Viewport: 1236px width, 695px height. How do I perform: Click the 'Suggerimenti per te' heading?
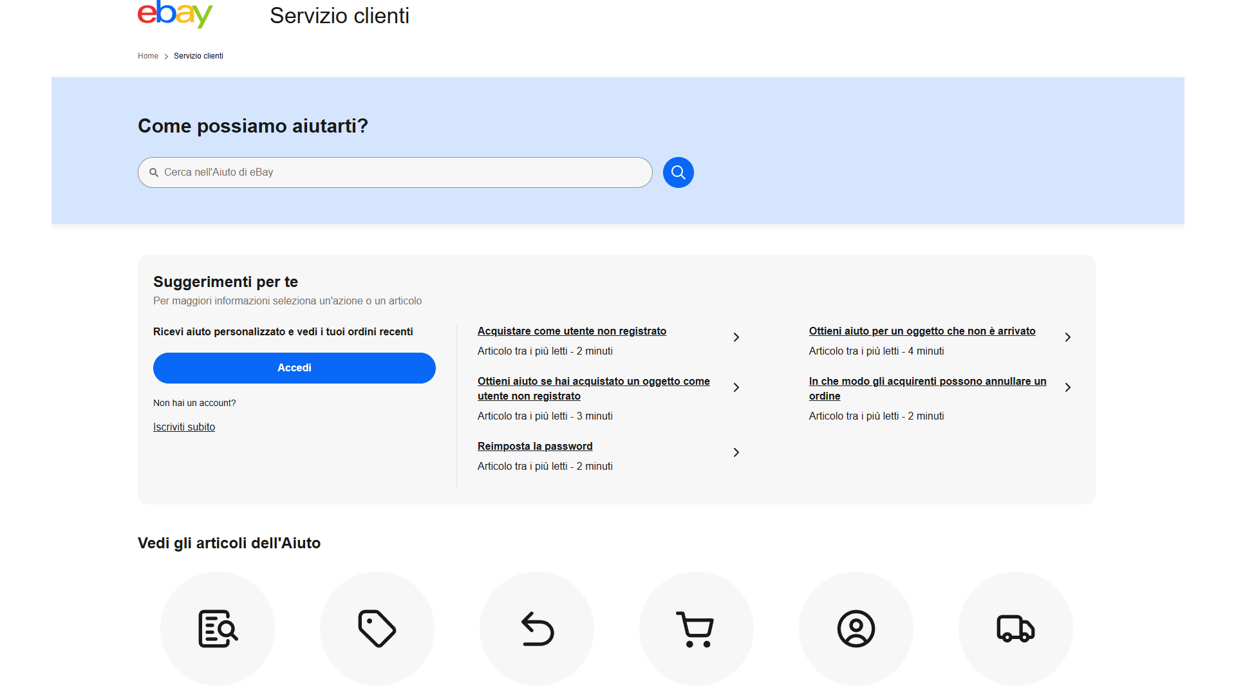[225, 282]
